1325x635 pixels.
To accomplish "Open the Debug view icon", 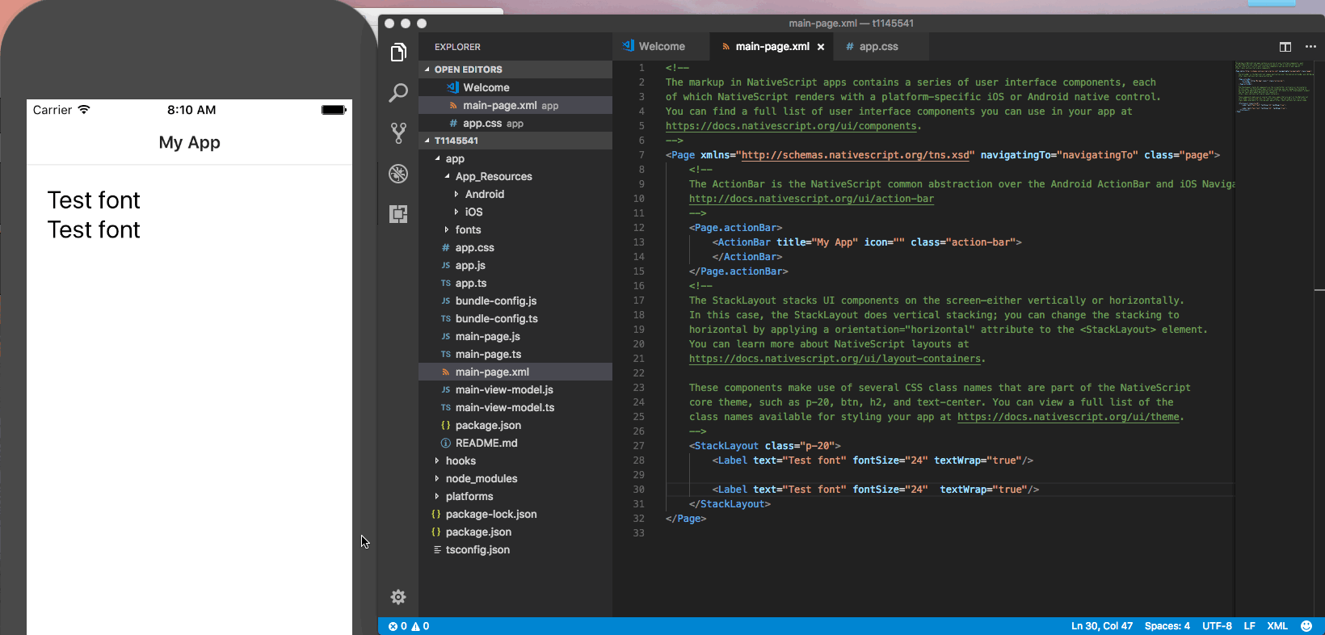I will pos(398,174).
